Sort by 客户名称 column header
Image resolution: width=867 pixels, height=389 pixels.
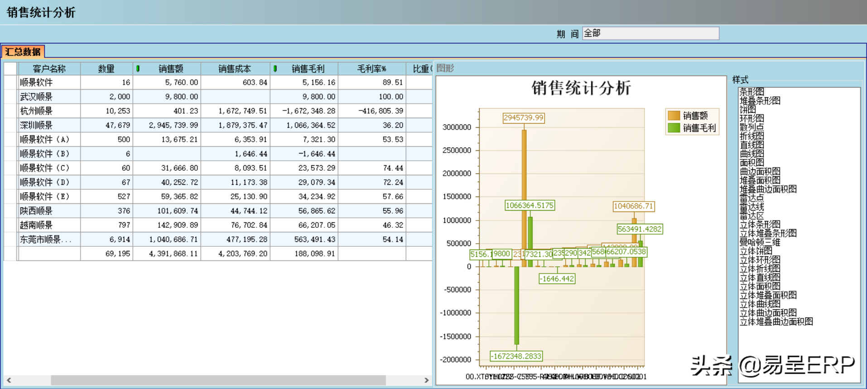coord(49,69)
